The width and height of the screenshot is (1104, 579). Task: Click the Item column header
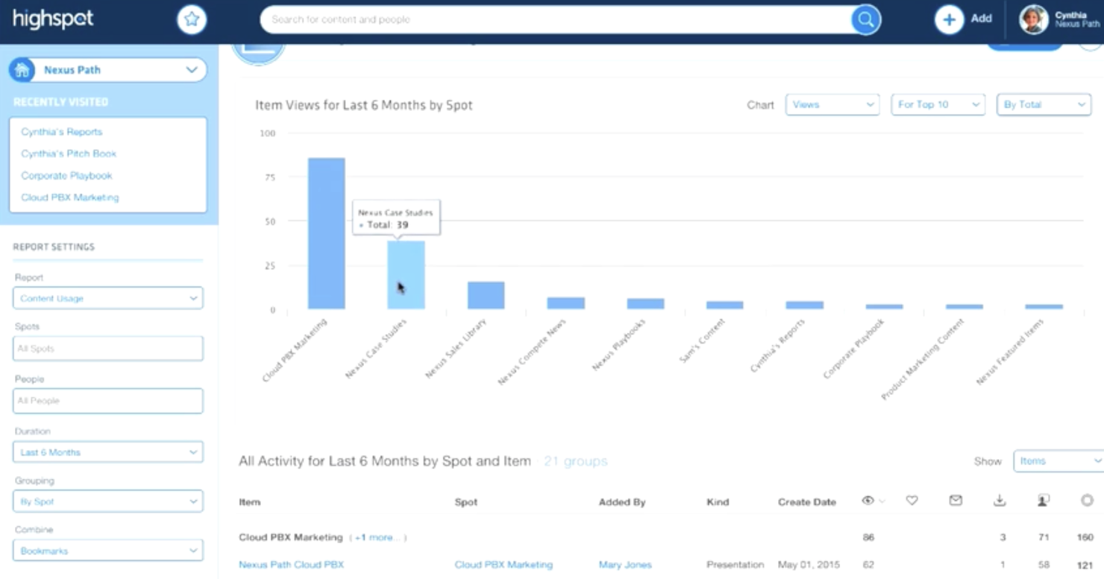[250, 502]
